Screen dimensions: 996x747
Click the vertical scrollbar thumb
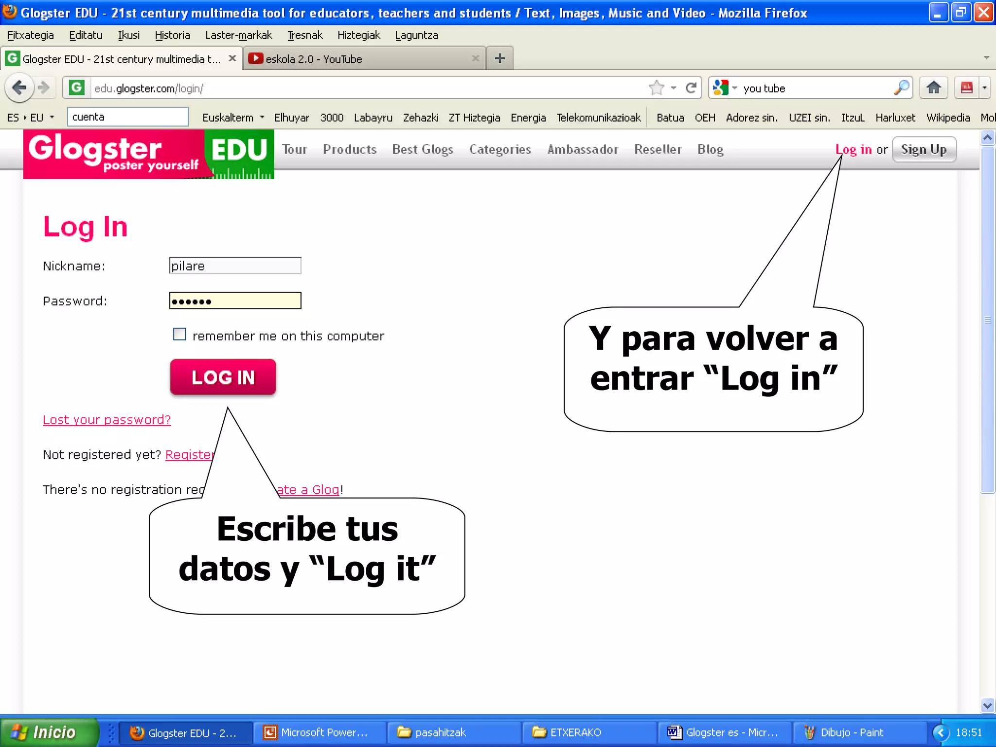click(x=987, y=320)
